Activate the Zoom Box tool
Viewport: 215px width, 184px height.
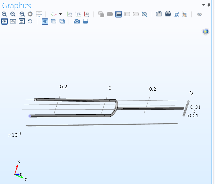point(22,14)
